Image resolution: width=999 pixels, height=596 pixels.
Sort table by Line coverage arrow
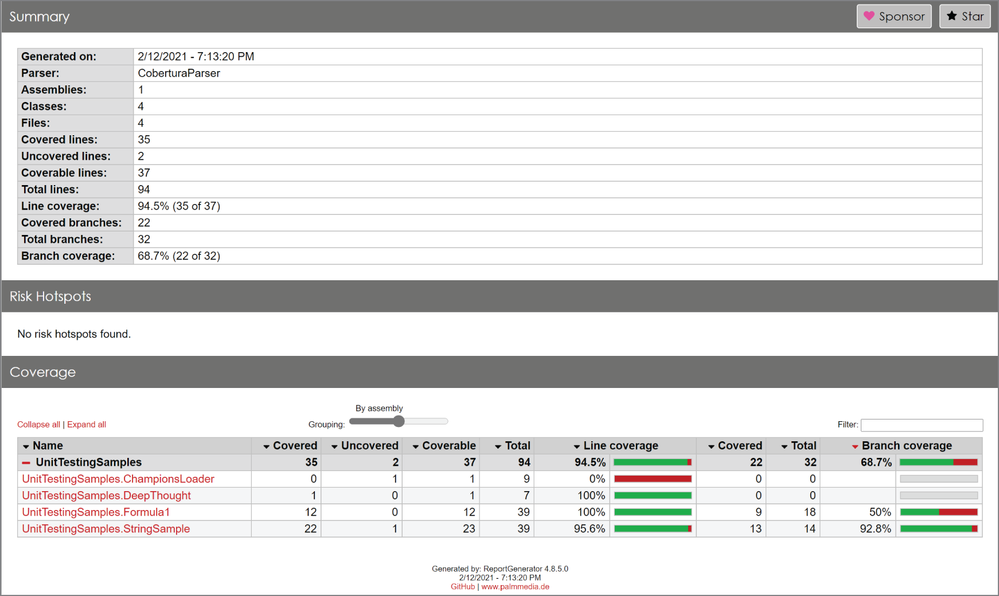click(x=576, y=446)
